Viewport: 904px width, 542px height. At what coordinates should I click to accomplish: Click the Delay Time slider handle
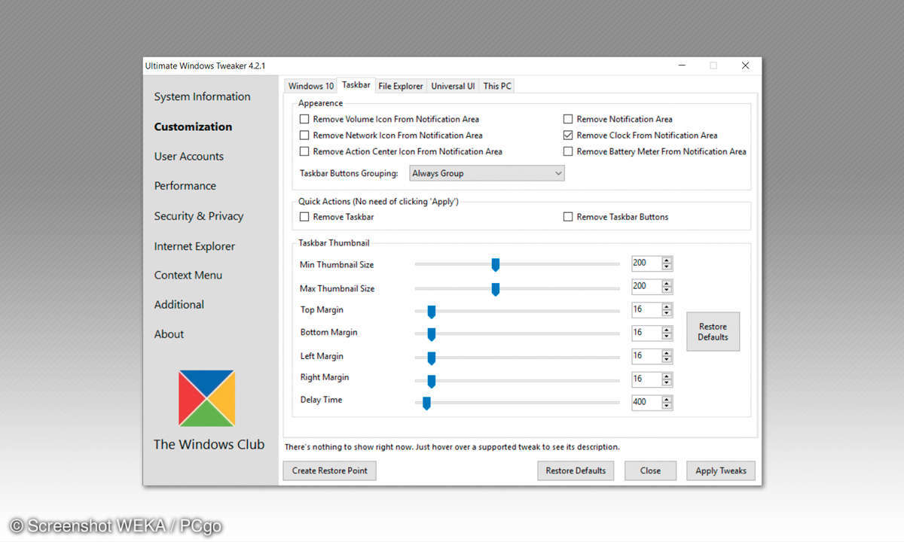pos(426,403)
